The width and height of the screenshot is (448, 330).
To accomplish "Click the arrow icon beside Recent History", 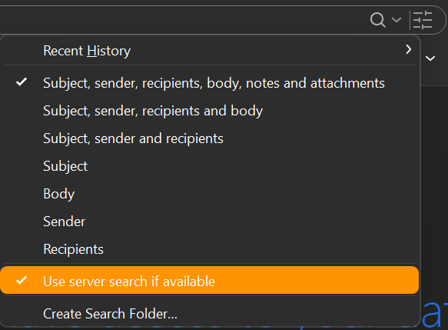I will pyautogui.click(x=409, y=49).
